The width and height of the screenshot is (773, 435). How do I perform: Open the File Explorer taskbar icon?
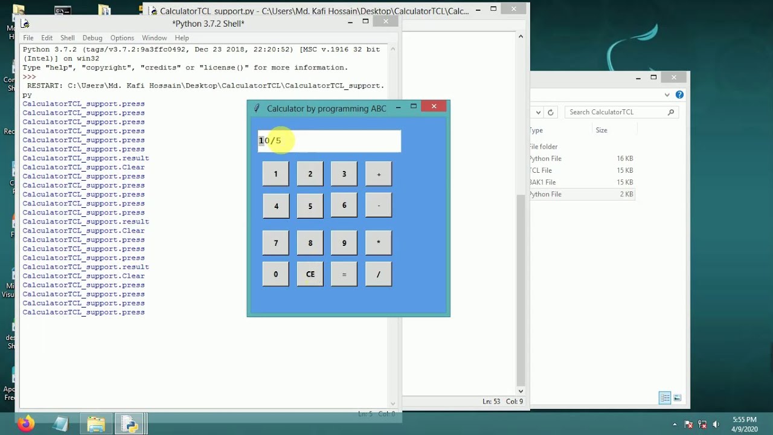pyautogui.click(x=95, y=424)
